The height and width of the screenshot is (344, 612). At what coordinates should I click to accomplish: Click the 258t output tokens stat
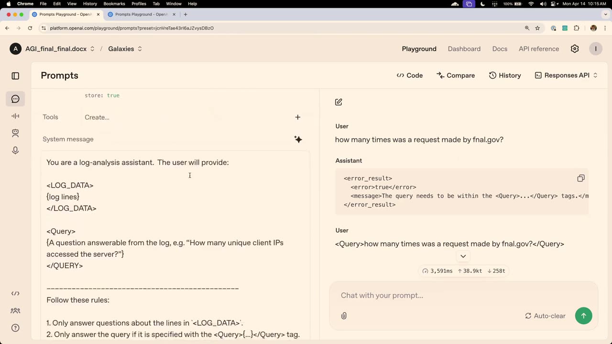point(496,271)
